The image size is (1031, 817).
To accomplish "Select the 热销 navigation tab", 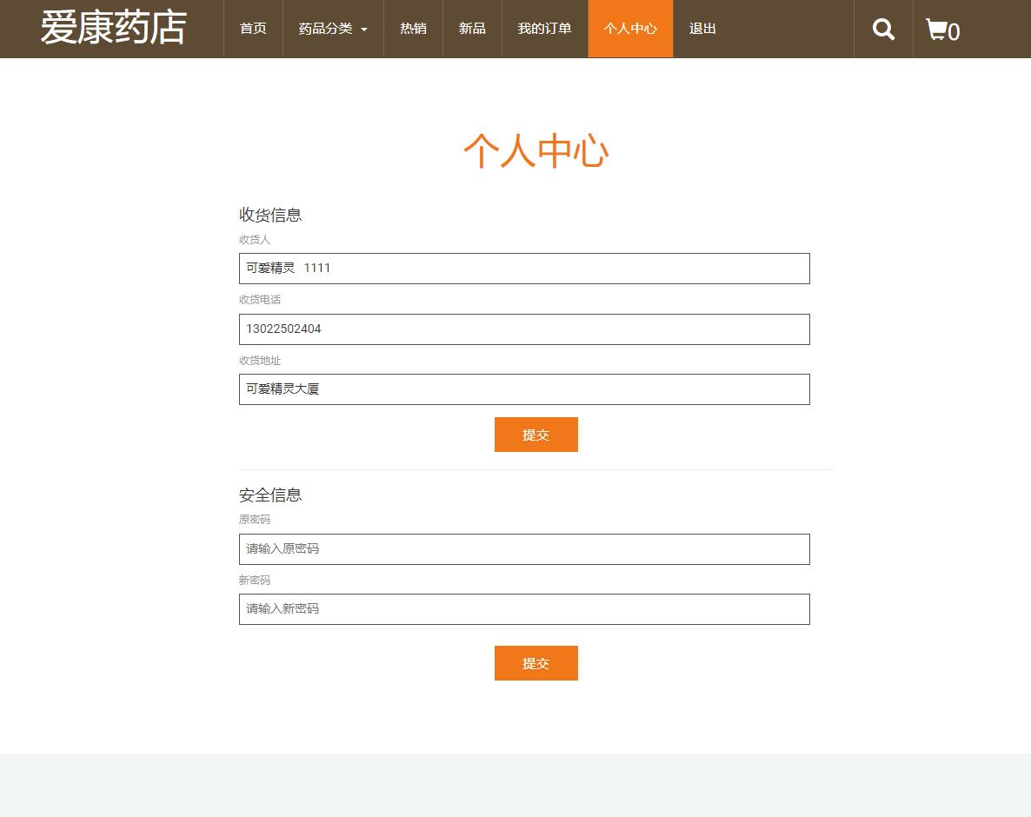I will [413, 29].
